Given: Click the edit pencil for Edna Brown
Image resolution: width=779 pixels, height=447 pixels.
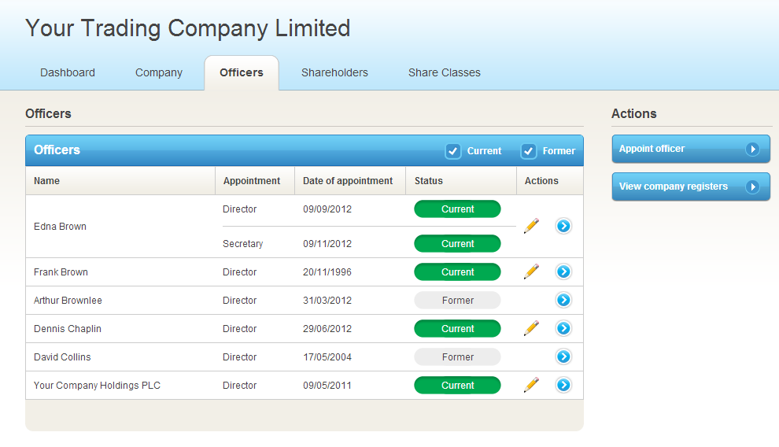Looking at the screenshot, I should pos(532,226).
